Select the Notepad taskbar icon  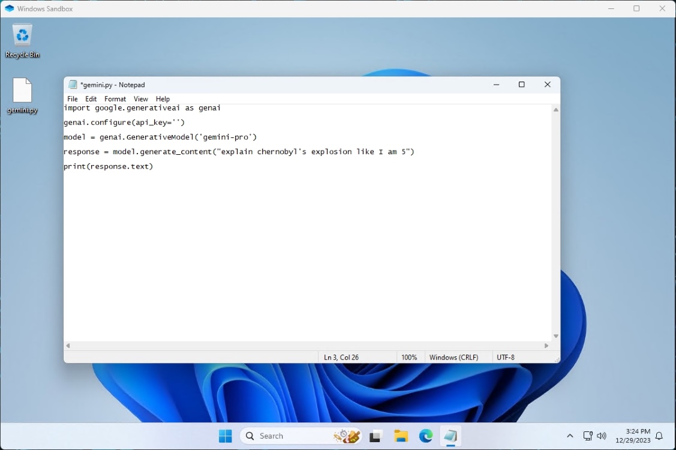tap(450, 436)
